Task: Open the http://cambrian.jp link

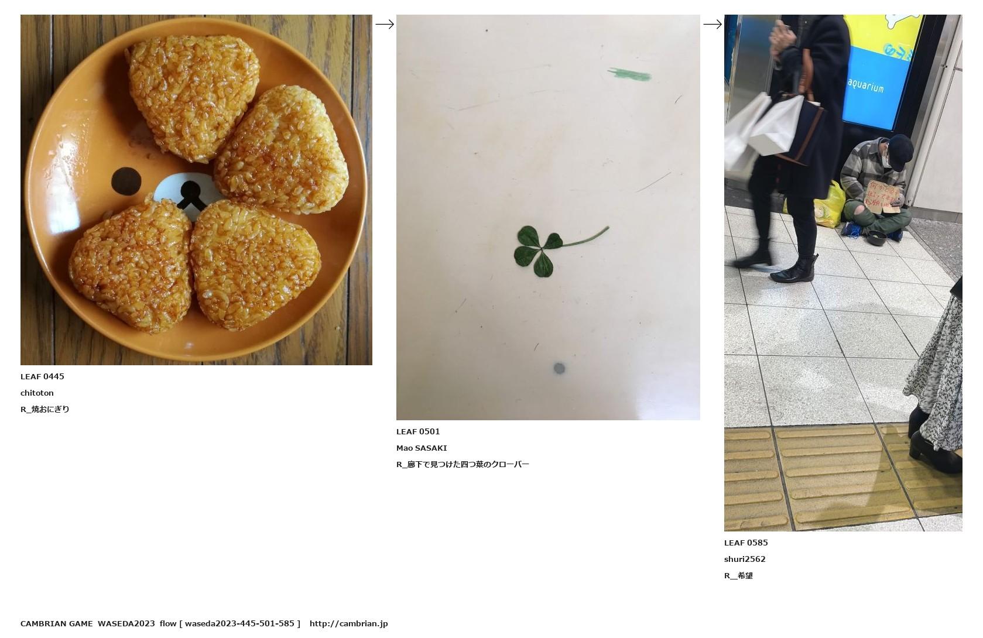Action: click(349, 623)
